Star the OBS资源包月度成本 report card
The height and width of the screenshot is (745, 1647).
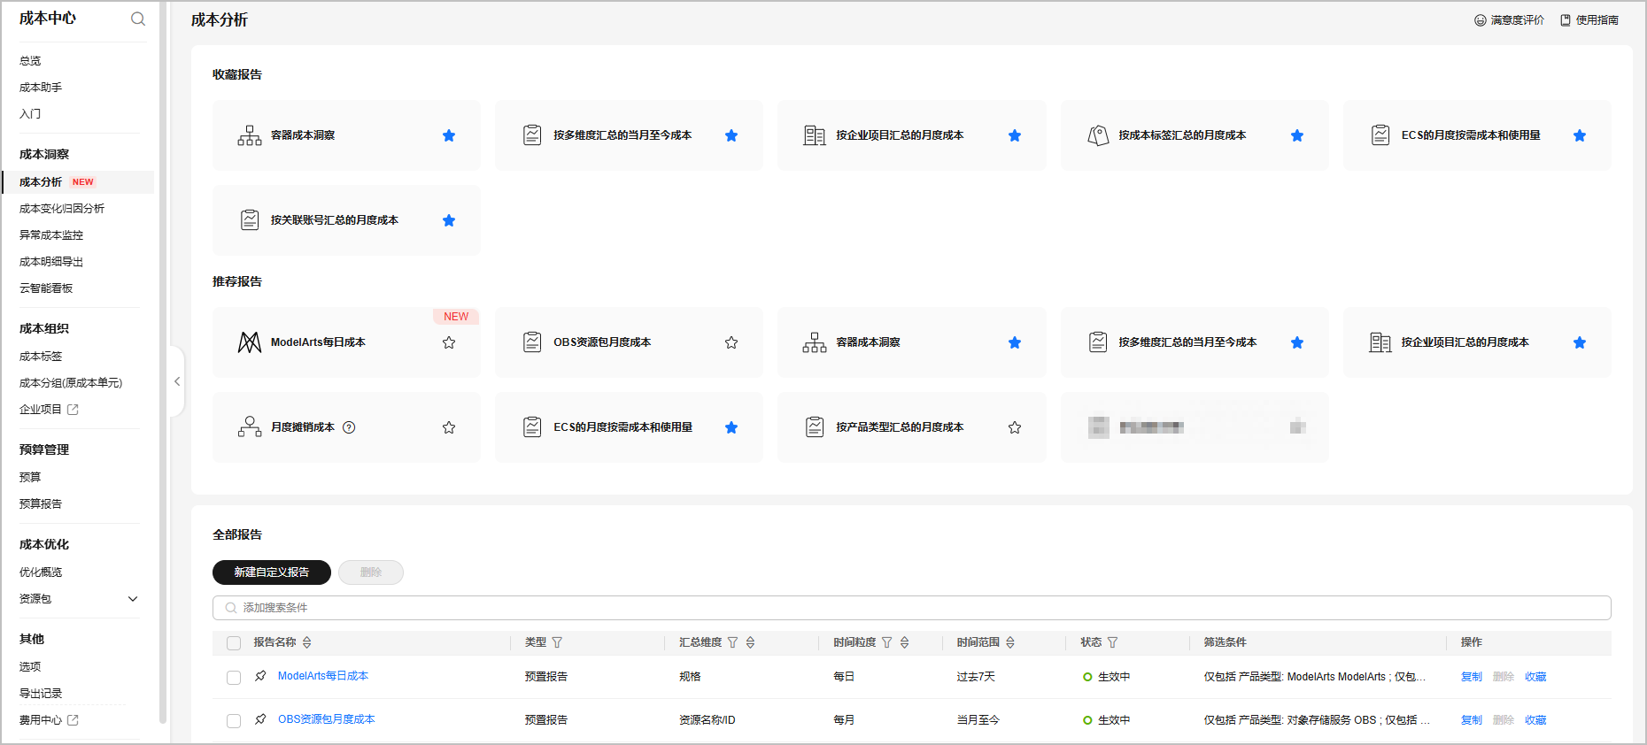coord(731,342)
